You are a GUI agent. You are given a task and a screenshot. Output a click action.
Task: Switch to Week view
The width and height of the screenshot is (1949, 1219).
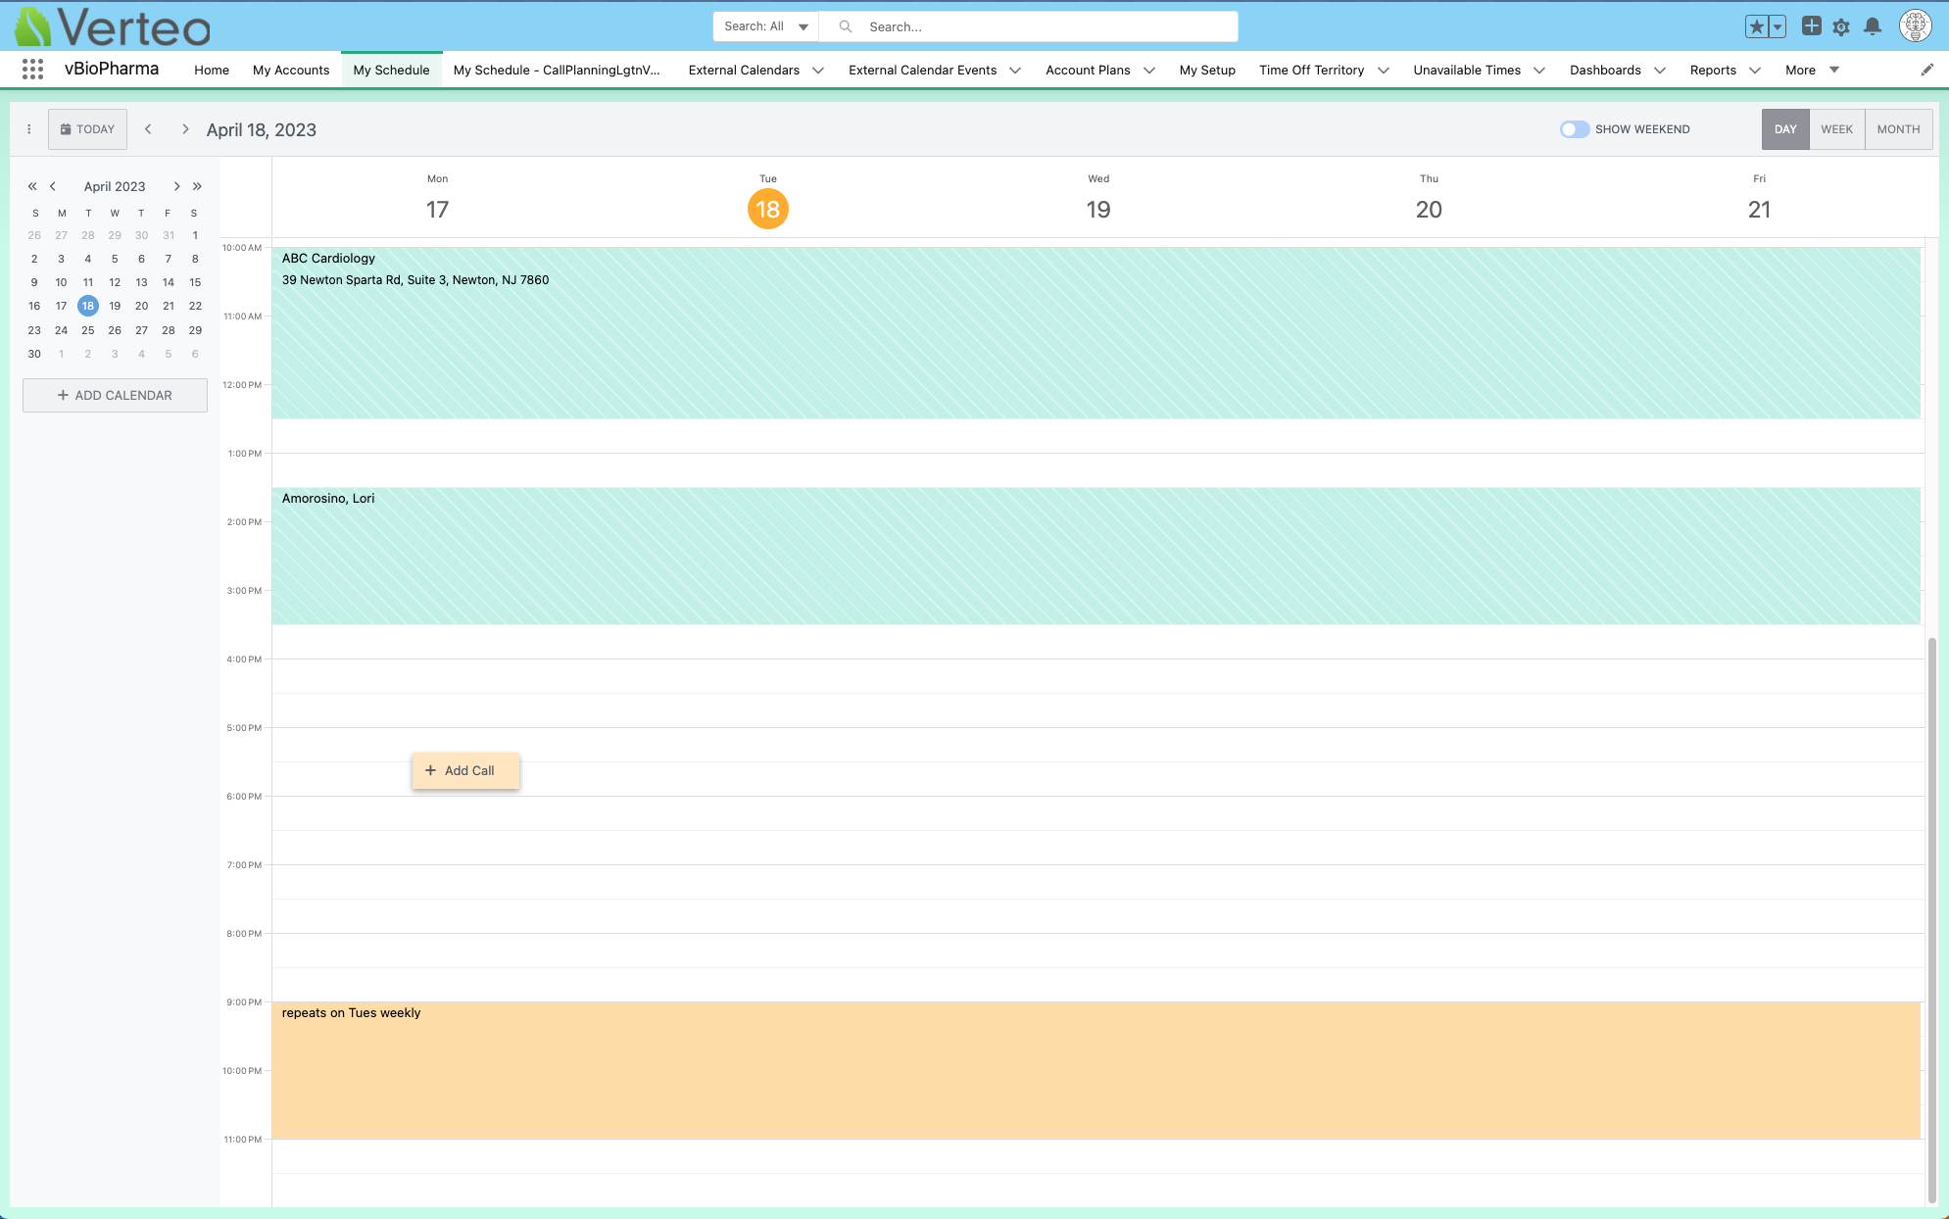tap(1836, 129)
